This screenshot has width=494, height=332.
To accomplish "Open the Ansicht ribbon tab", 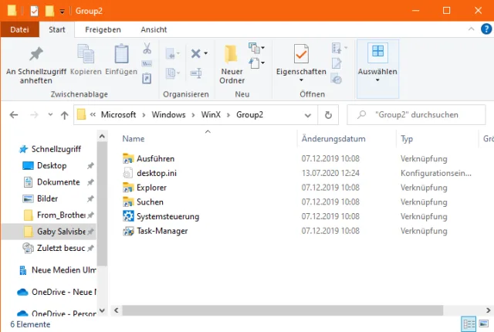I will (x=154, y=29).
